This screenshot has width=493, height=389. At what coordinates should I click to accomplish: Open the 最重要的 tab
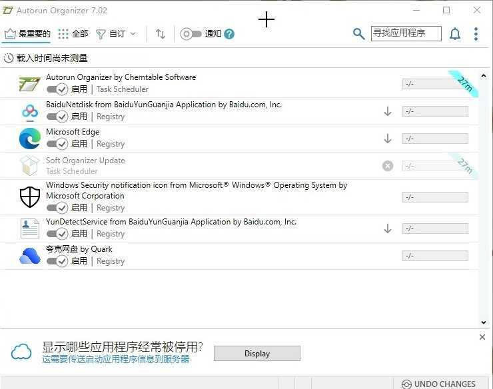pos(27,34)
